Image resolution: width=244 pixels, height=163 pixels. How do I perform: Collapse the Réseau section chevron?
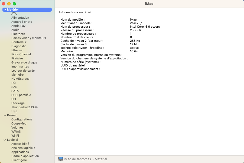5,116
